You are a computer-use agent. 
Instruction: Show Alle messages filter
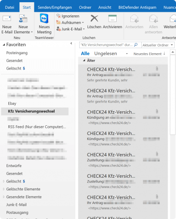[85, 54]
